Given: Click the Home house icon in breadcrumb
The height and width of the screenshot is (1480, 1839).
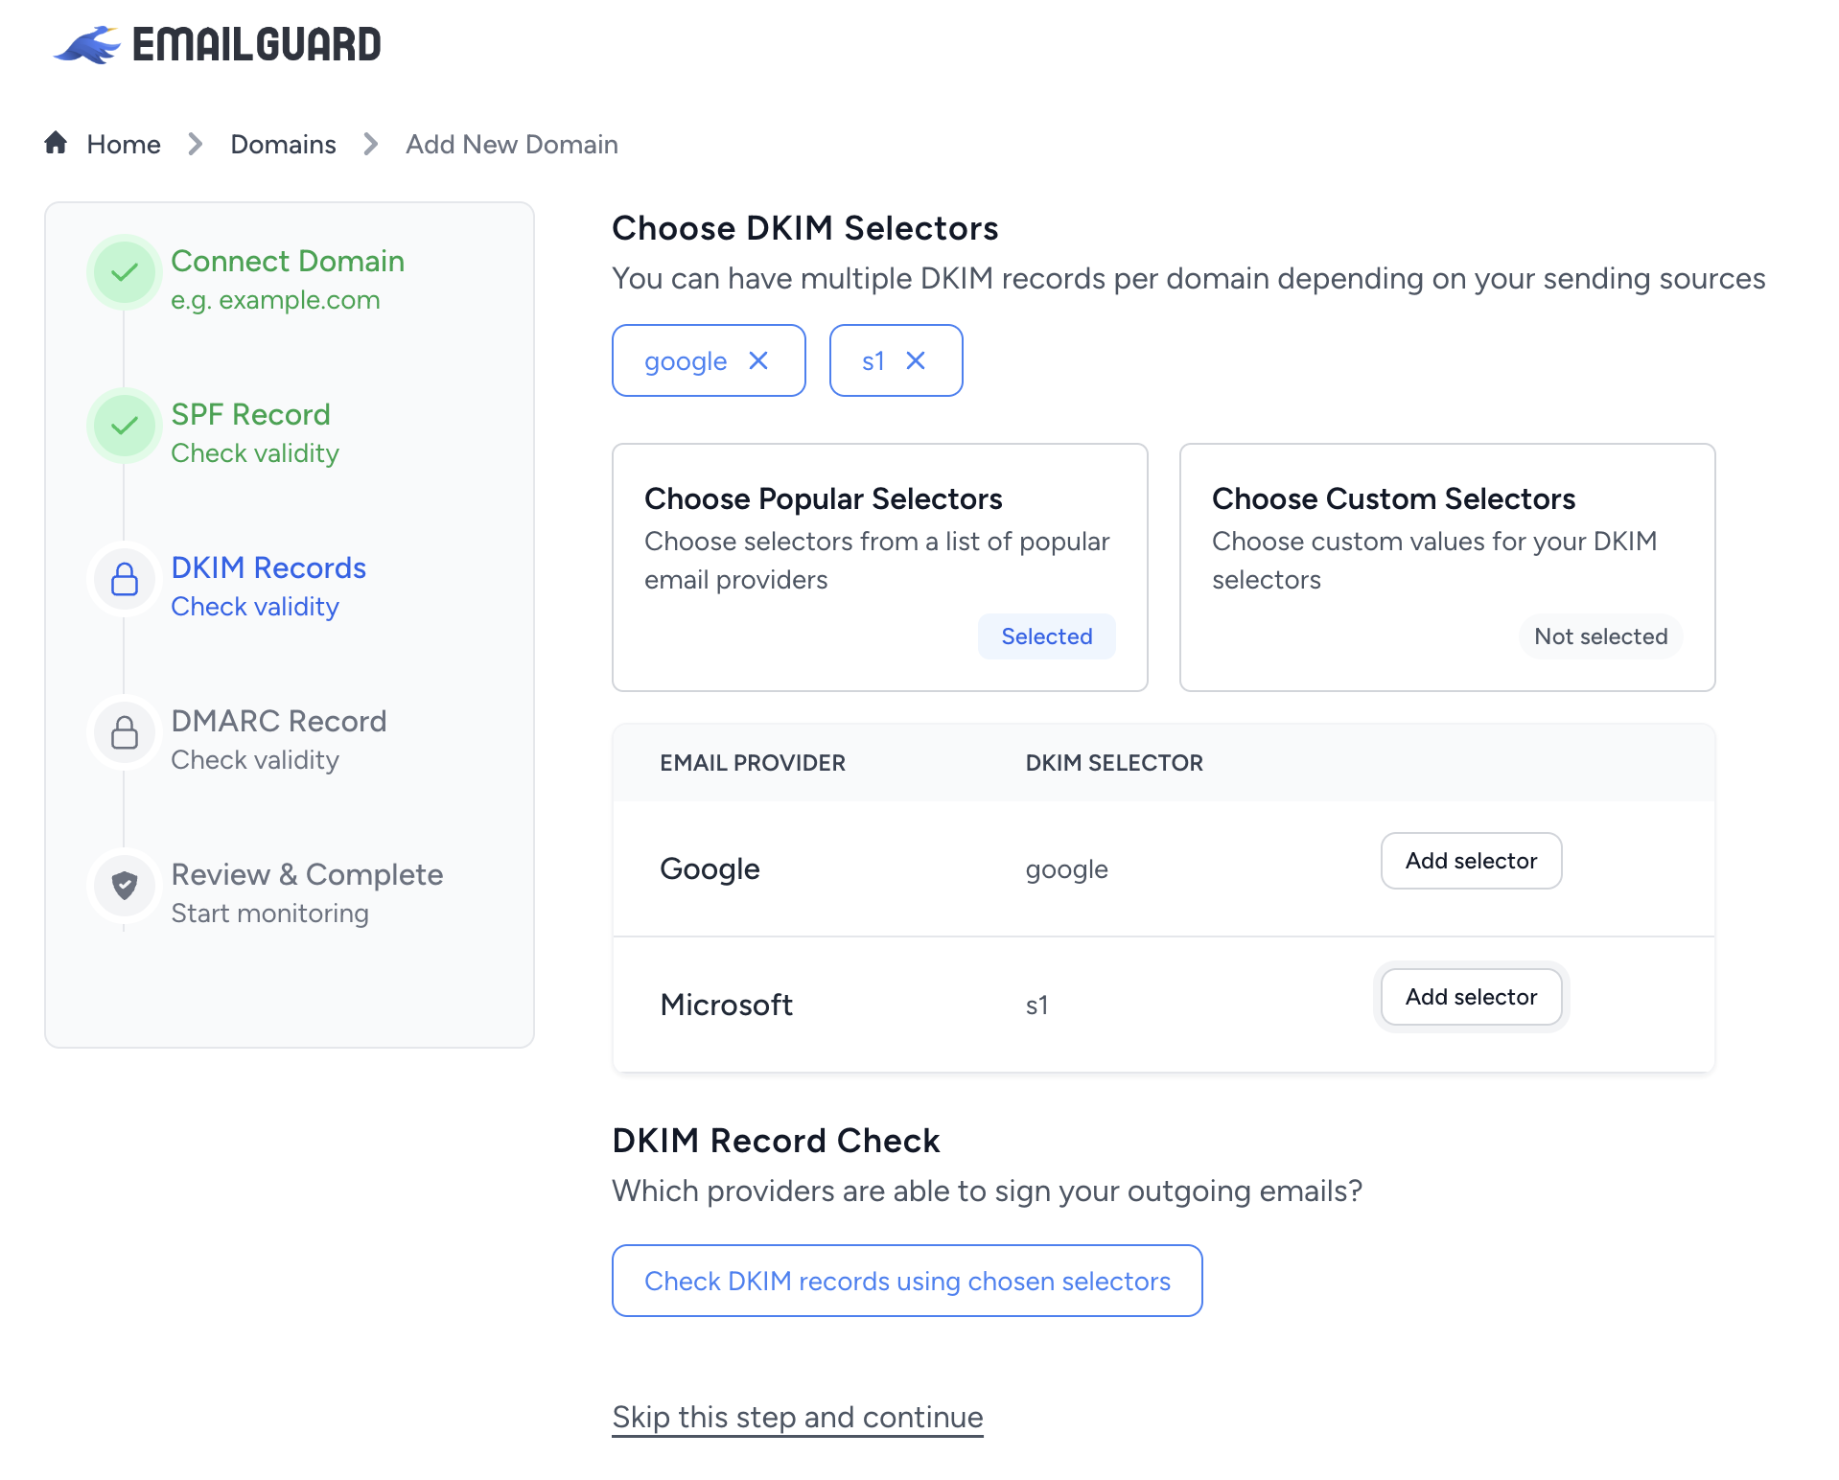Looking at the screenshot, I should [x=56, y=143].
